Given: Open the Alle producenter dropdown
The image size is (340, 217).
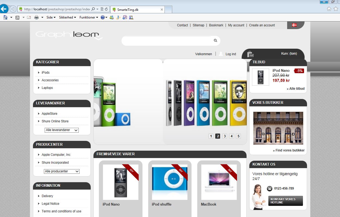Looking at the screenshot, I should [62, 171].
